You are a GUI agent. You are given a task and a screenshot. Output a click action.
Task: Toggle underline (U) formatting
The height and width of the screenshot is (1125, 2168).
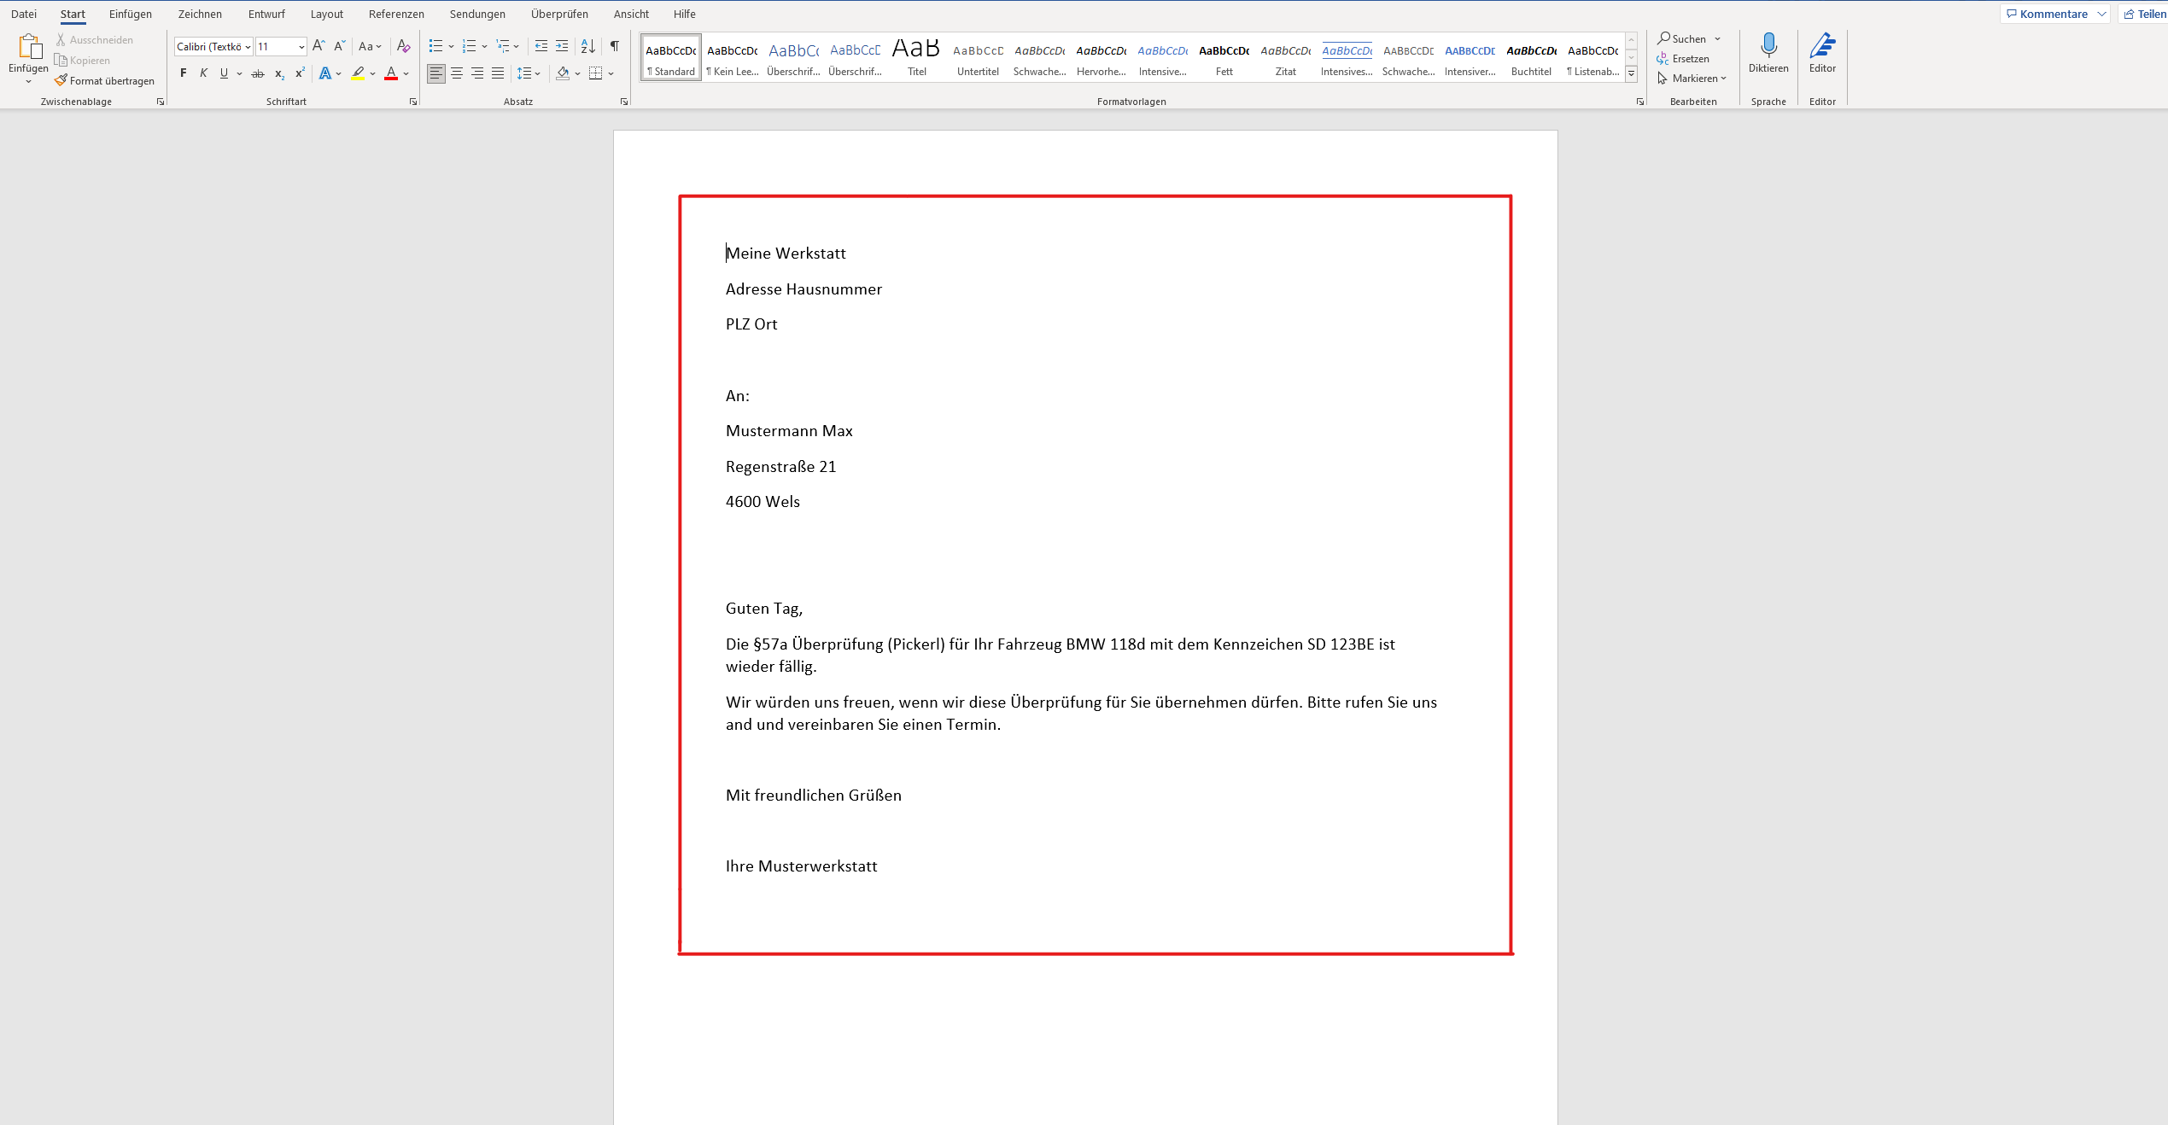pyautogui.click(x=224, y=74)
